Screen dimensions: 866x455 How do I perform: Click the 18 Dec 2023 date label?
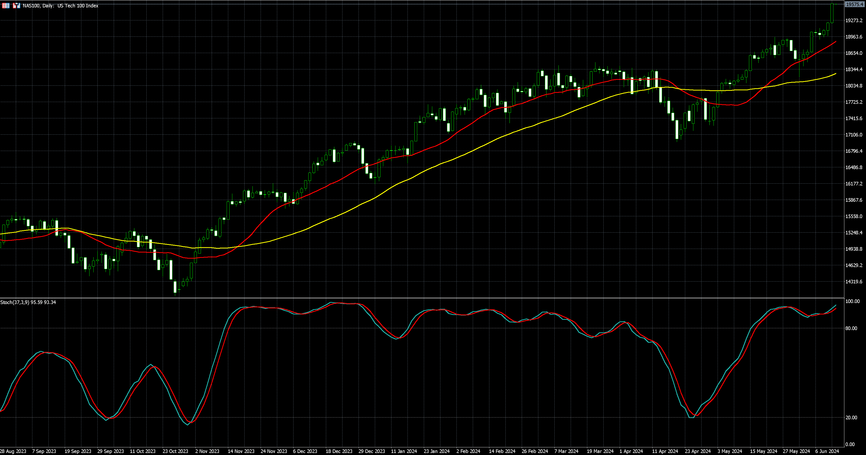pos(339,451)
